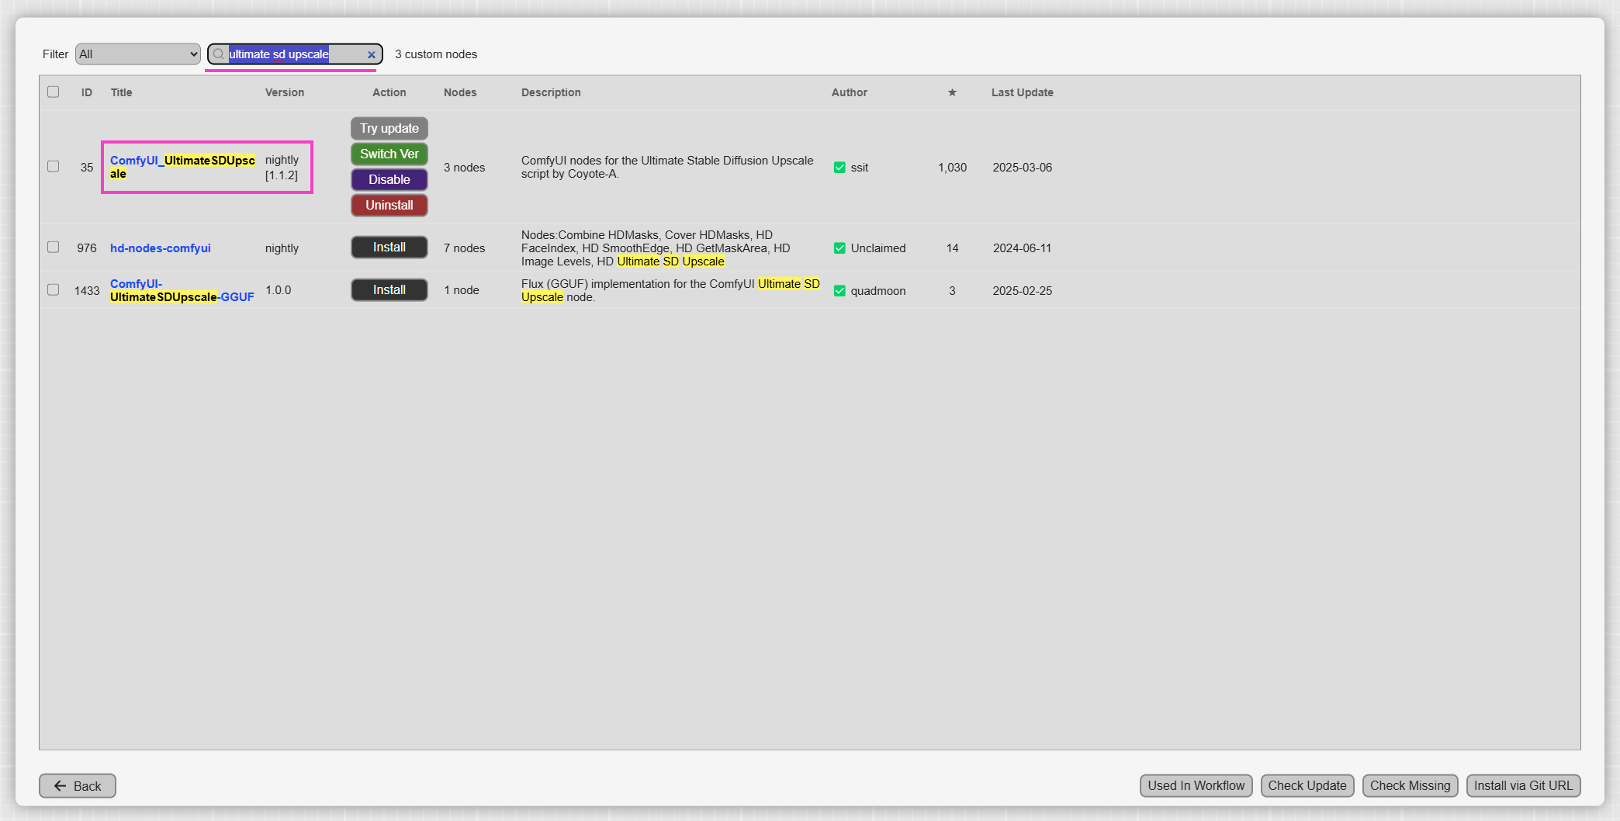Sort by the Nodes column header
This screenshot has height=821, width=1620.
pos(460,92)
